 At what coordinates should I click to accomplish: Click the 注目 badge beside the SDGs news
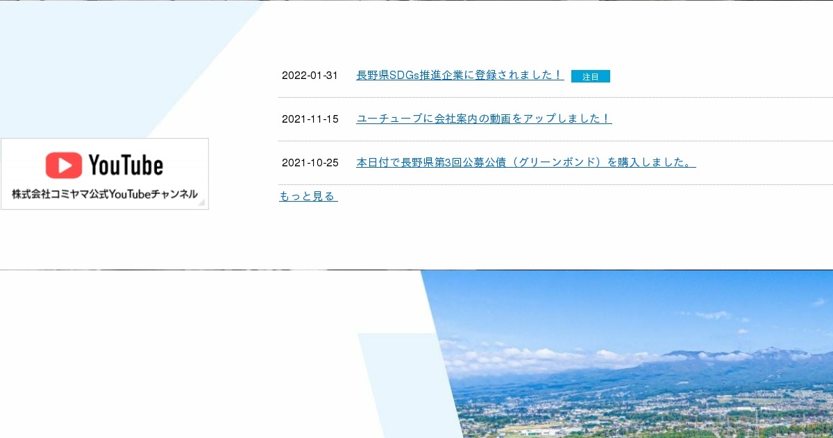[x=591, y=76]
